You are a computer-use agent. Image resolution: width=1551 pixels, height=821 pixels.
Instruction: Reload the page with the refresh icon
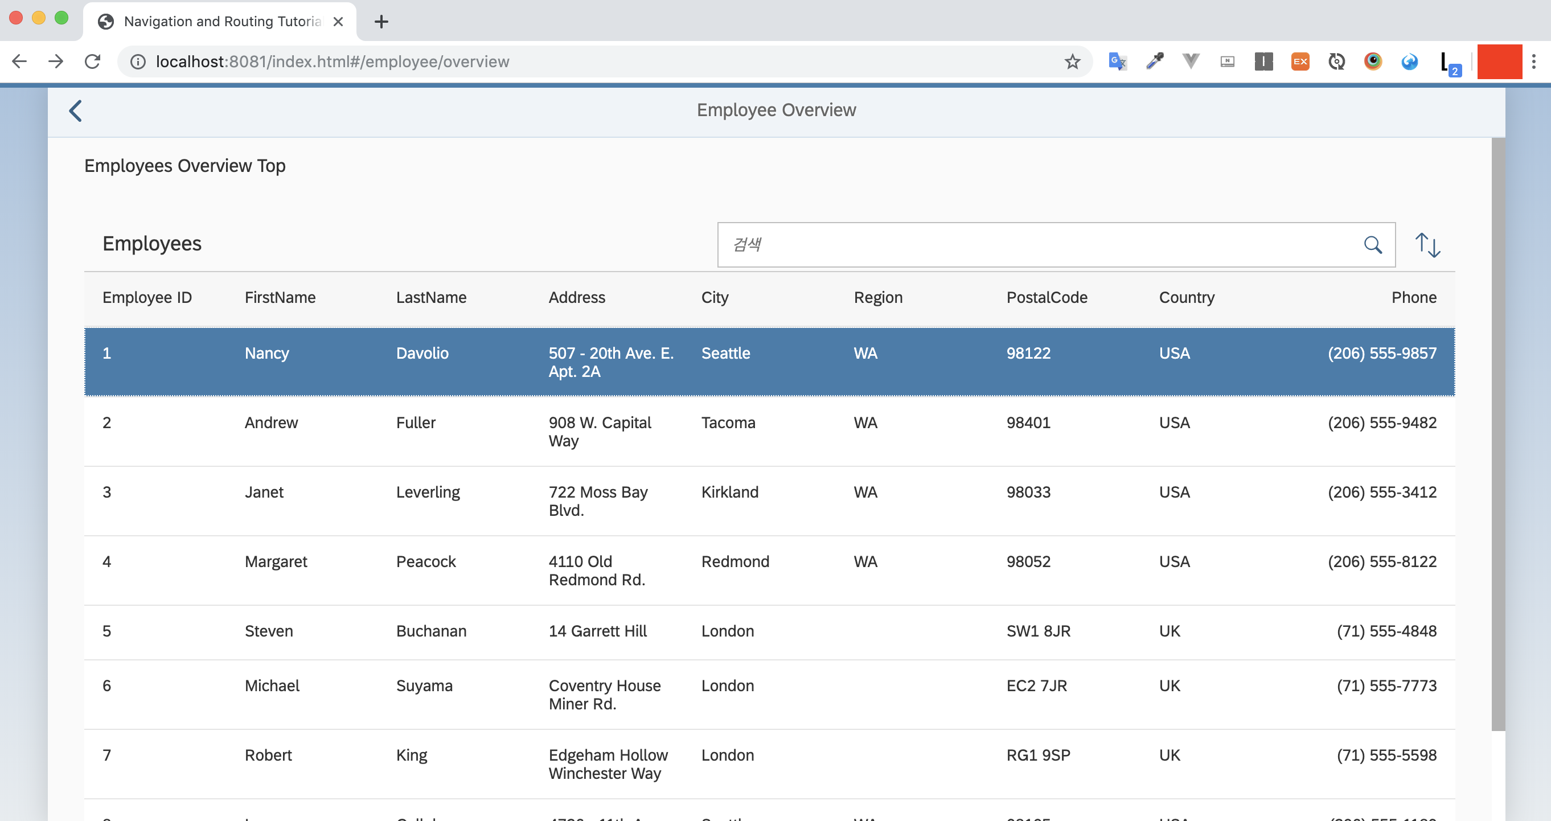point(92,61)
